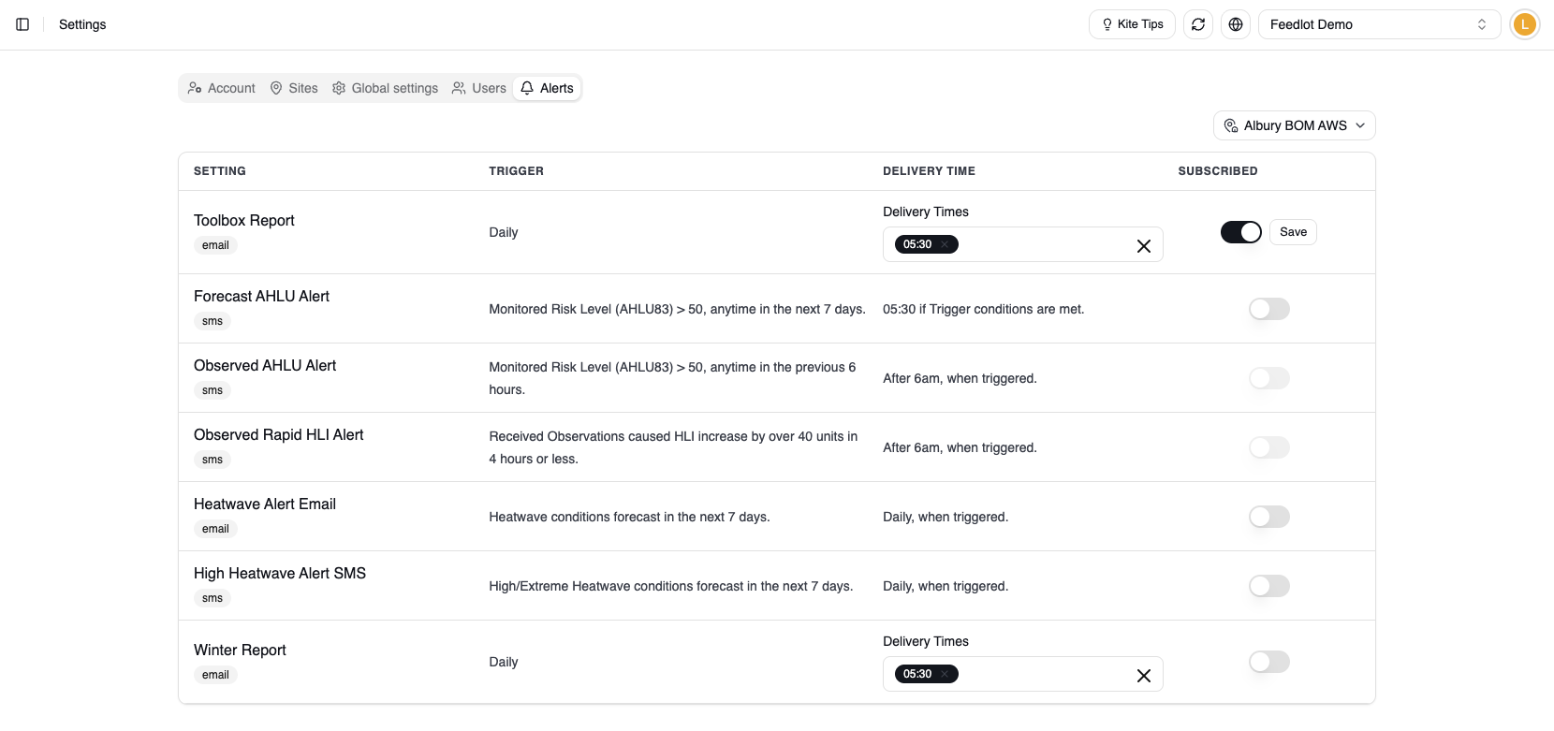The height and width of the screenshot is (731, 1554).
Task: Click the High Heatwave Alert SMS name
Action: [x=280, y=574]
